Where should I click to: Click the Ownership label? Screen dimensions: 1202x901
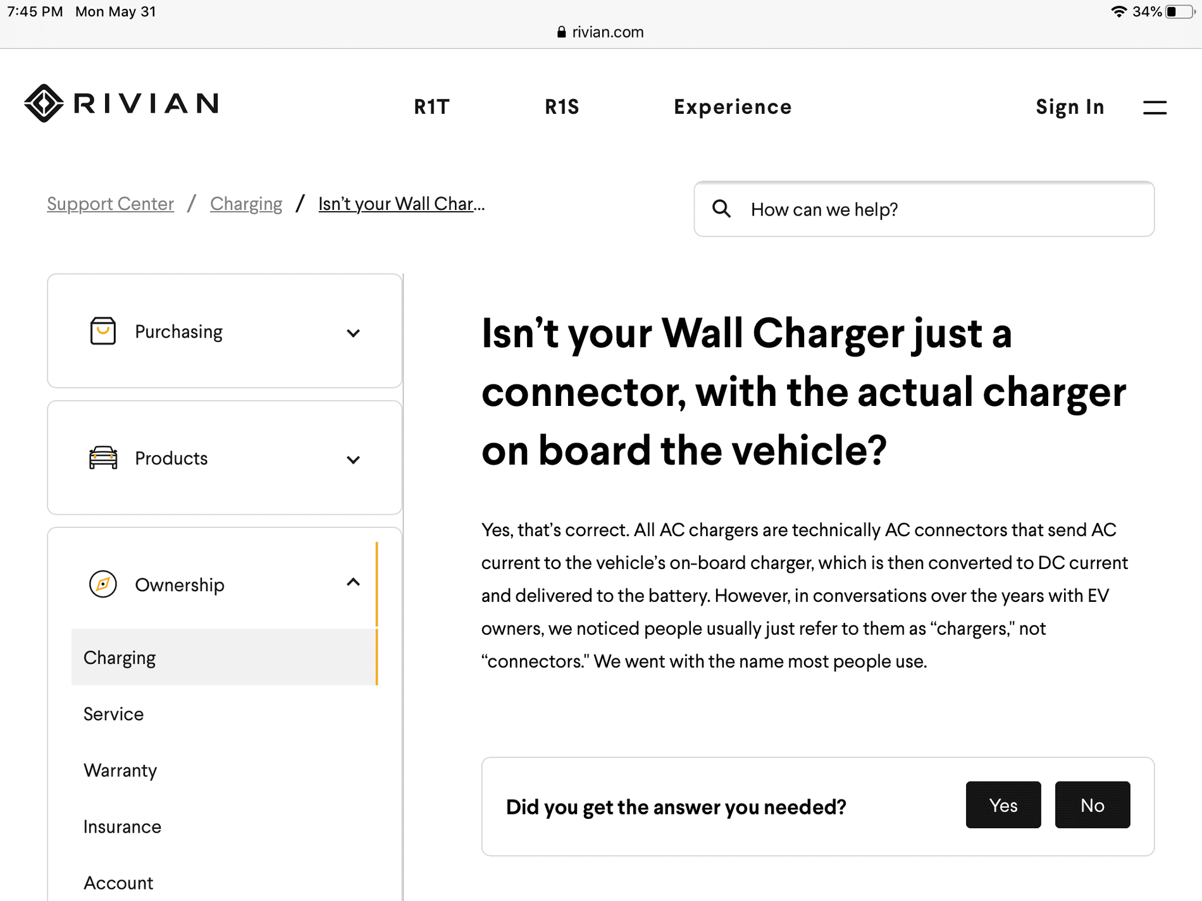tap(180, 585)
